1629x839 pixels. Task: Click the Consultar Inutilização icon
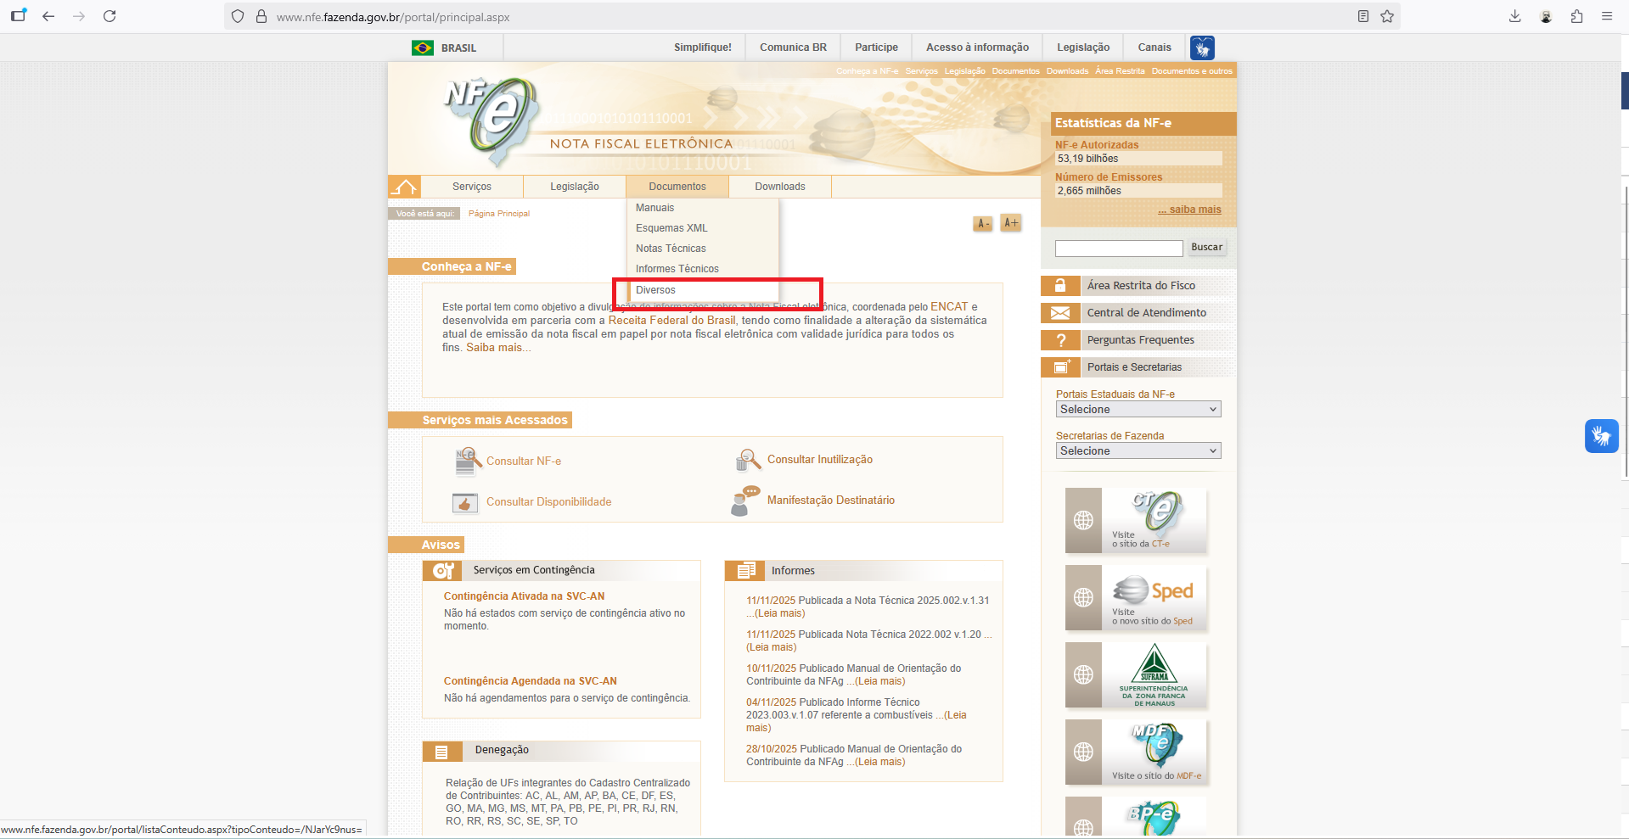[748, 460]
